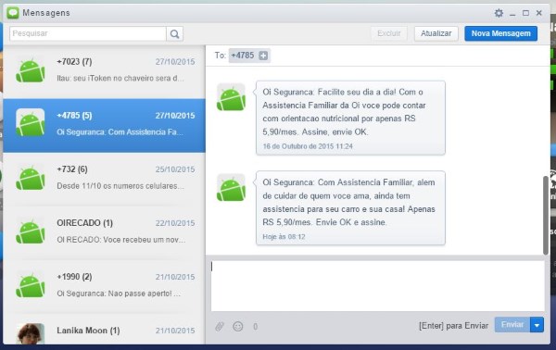
Task: Click the Nova Mensagem button
Action: (x=500, y=33)
